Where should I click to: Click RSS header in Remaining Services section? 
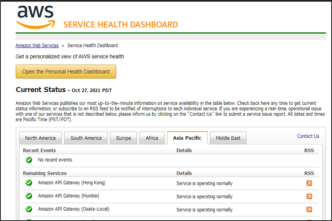pyautogui.click(x=309, y=173)
